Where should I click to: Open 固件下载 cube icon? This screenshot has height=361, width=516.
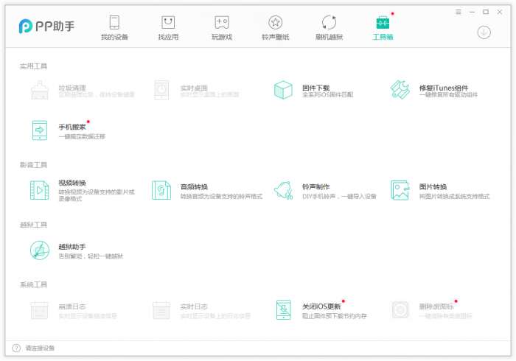[x=283, y=90]
